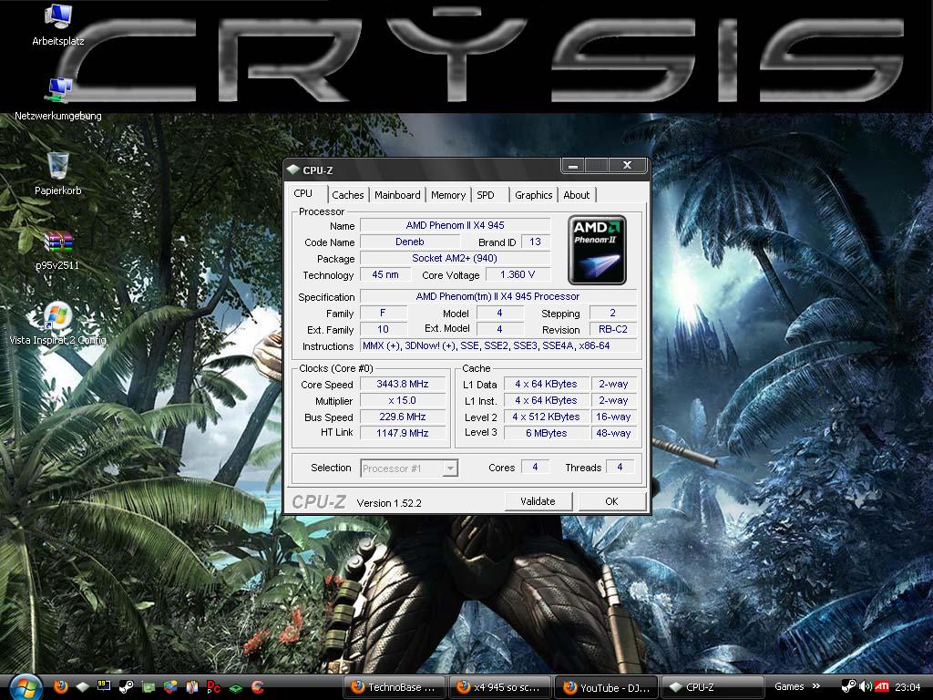Switch to the Caches tab
This screenshot has width=933, height=700.
(347, 195)
